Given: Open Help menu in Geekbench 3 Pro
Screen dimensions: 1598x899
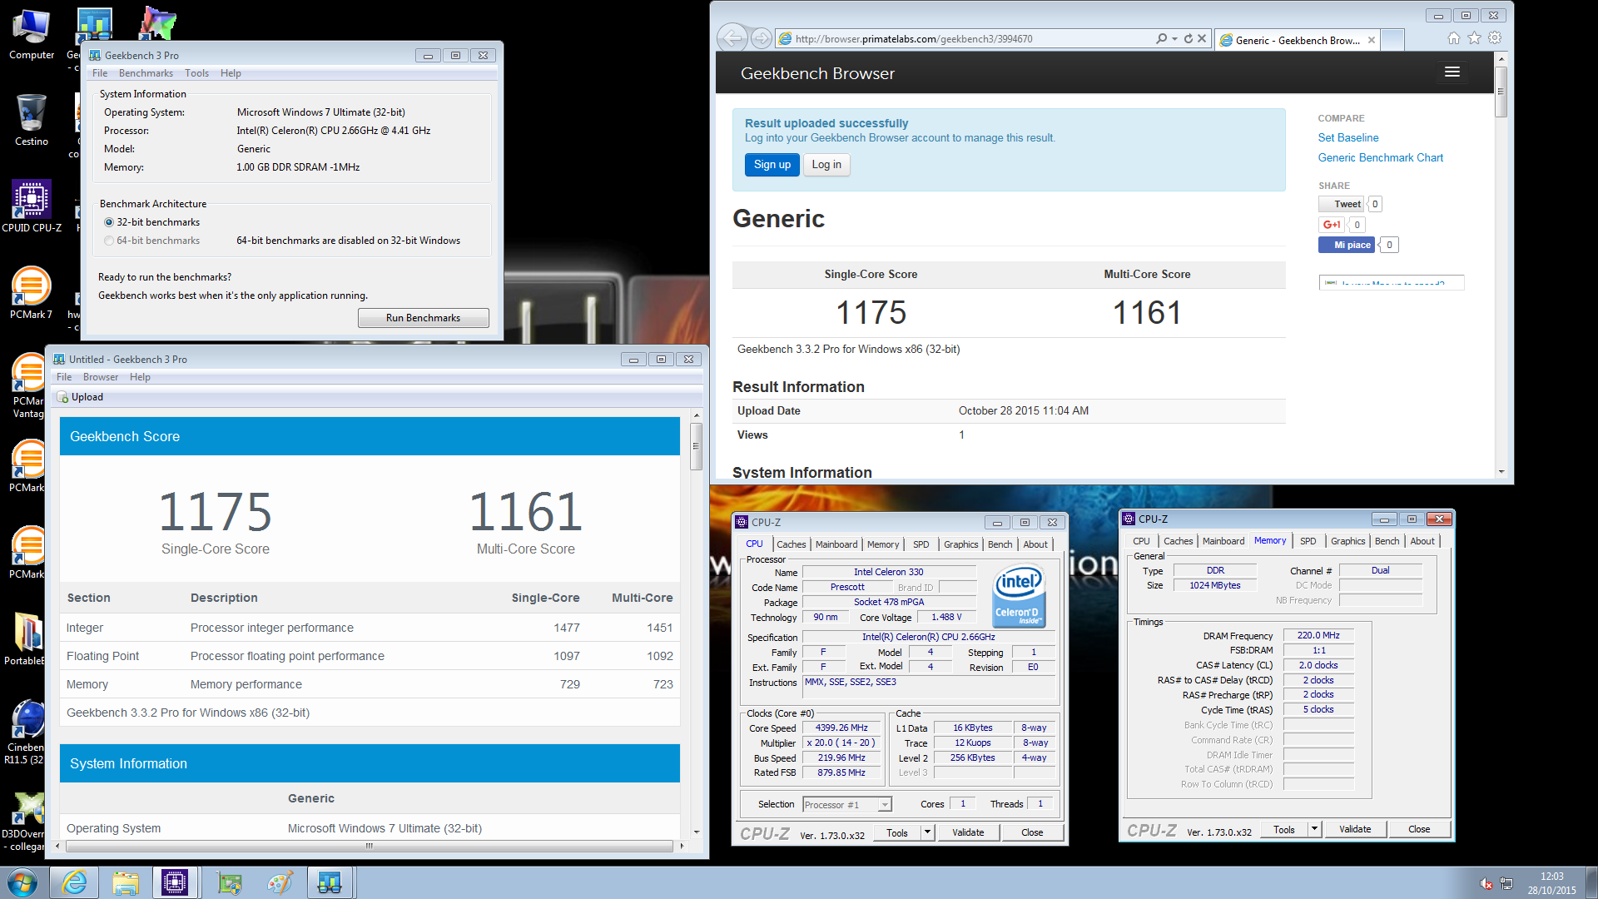Looking at the screenshot, I should coord(231,73).
